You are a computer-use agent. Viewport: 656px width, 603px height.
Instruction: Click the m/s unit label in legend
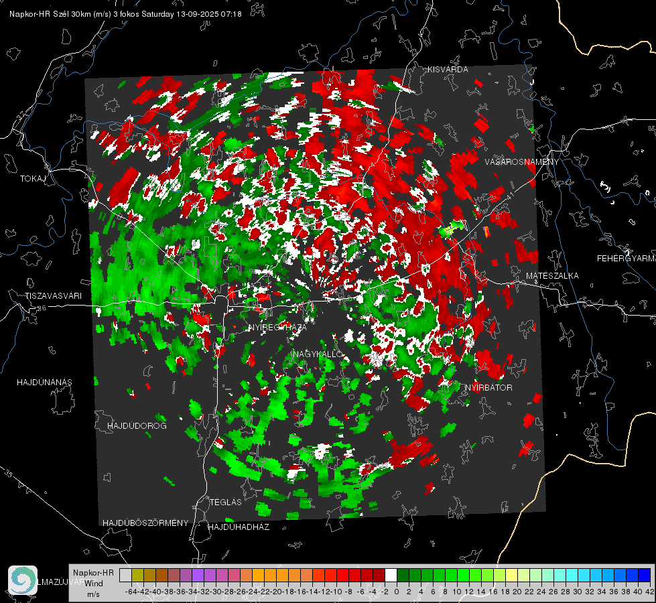[93, 594]
